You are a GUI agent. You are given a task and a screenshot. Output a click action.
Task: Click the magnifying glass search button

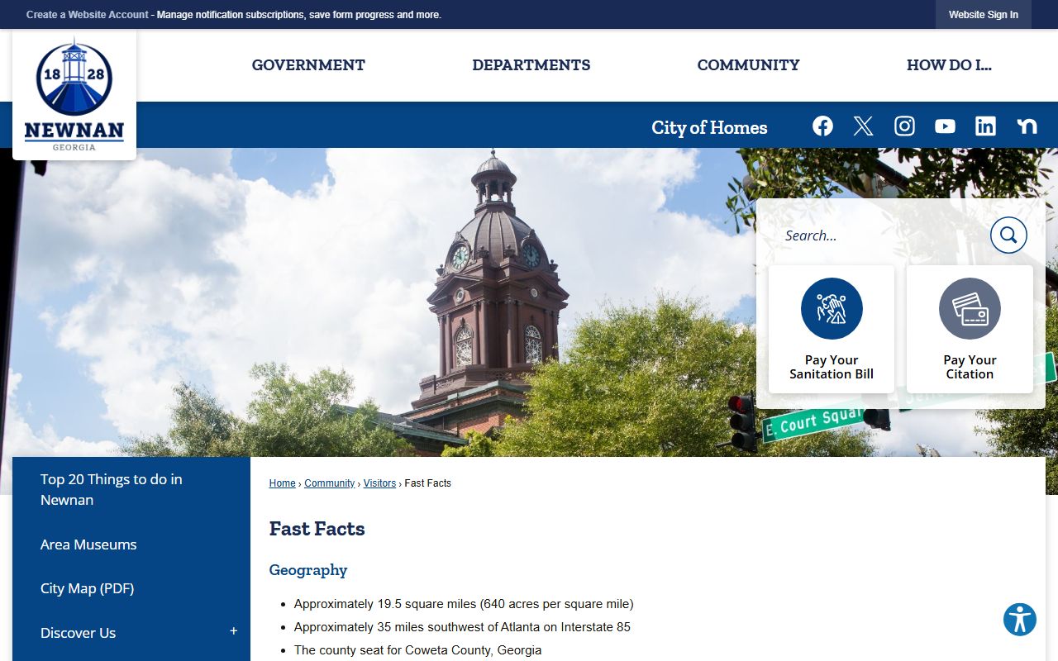(x=1008, y=235)
